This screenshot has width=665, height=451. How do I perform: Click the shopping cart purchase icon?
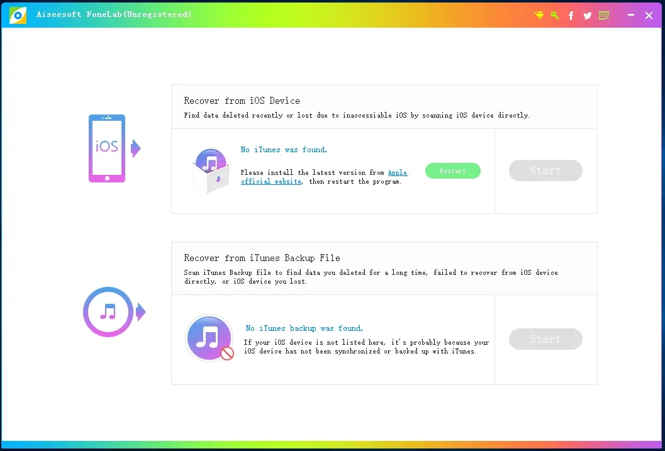[x=539, y=15]
